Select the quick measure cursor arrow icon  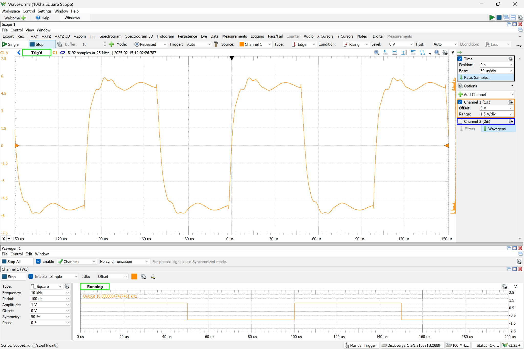click(385, 52)
